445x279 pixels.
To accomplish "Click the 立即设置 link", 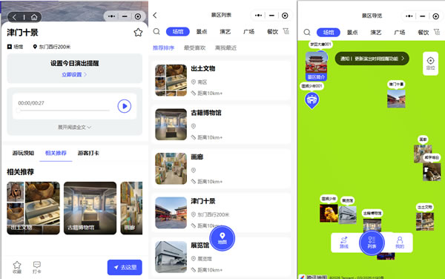I will pos(74,74).
